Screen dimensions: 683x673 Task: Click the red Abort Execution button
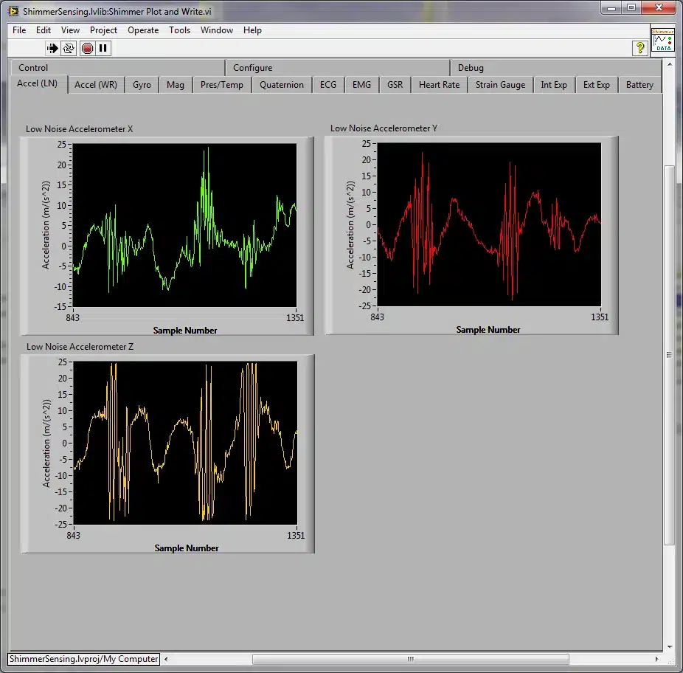tap(87, 48)
